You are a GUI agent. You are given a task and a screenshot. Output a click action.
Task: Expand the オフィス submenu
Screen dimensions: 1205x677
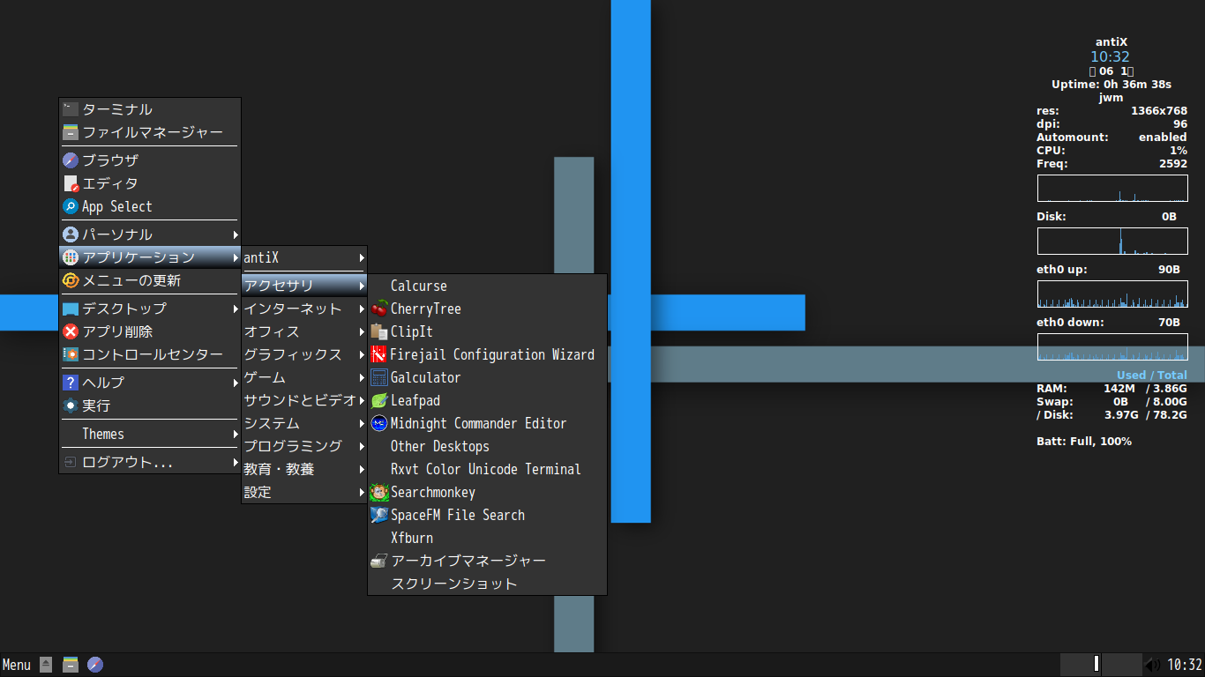(304, 331)
